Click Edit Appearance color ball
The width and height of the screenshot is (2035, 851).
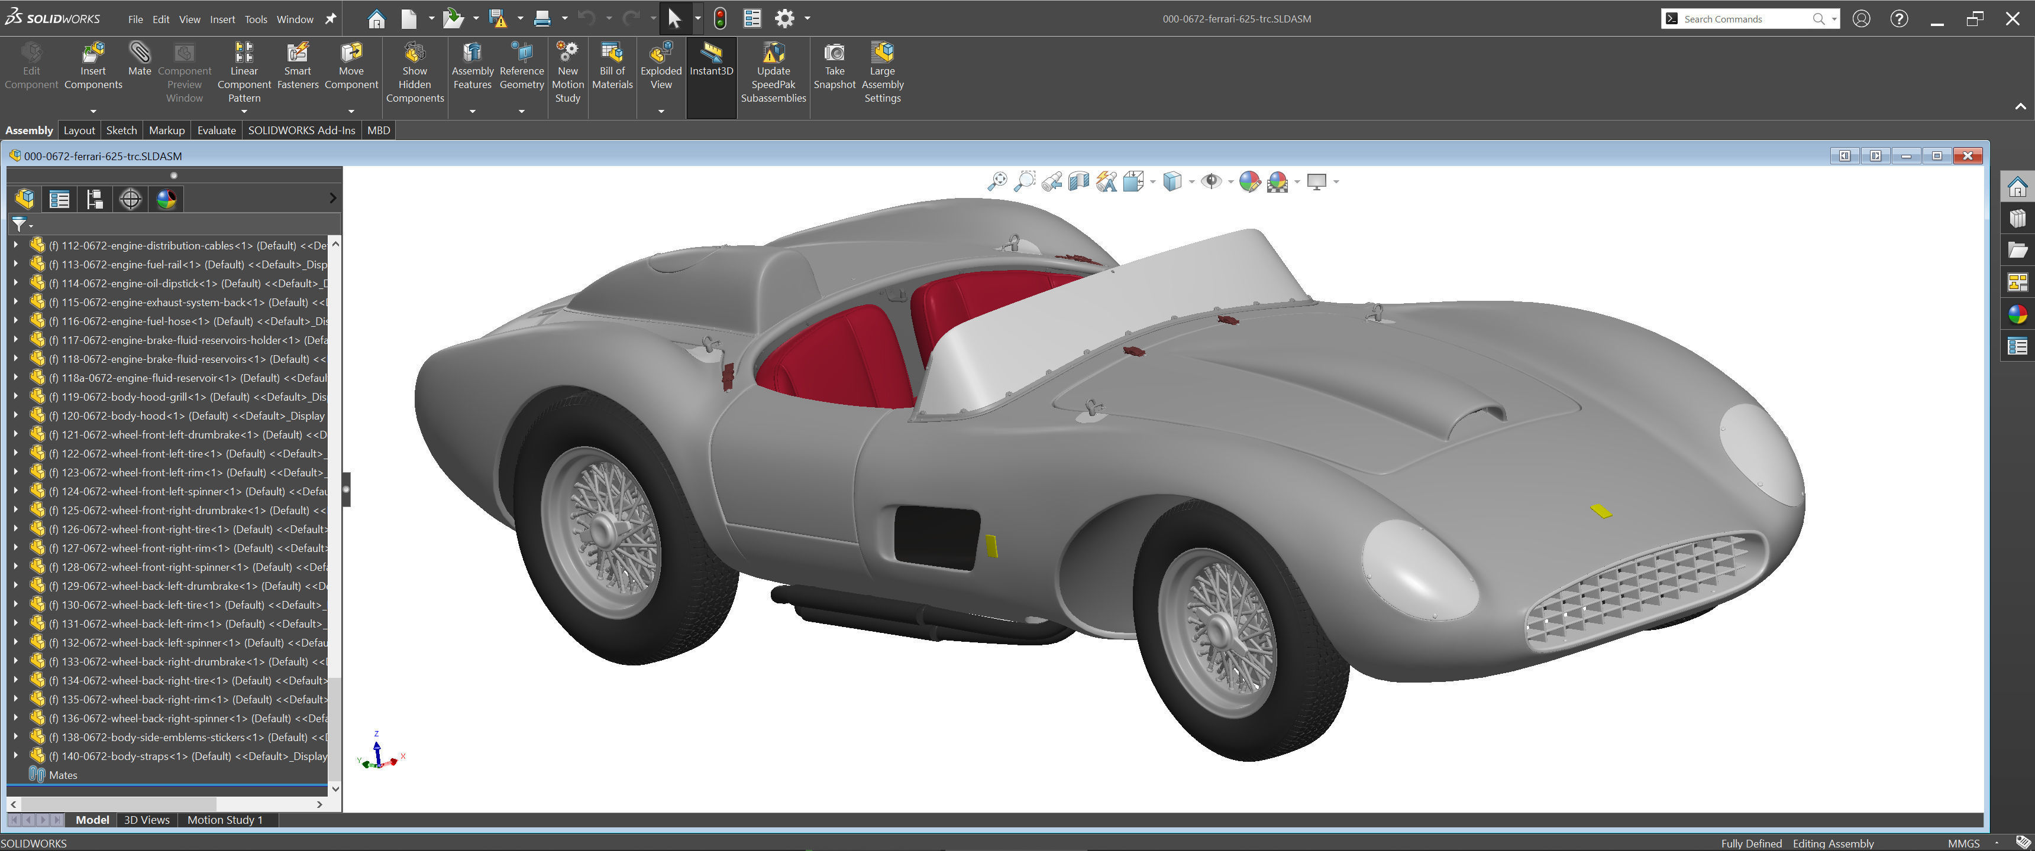click(1250, 181)
